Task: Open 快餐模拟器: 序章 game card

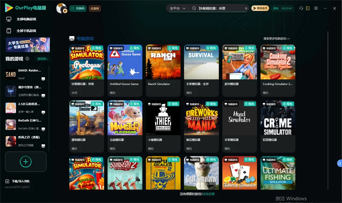Action: (x=87, y=71)
